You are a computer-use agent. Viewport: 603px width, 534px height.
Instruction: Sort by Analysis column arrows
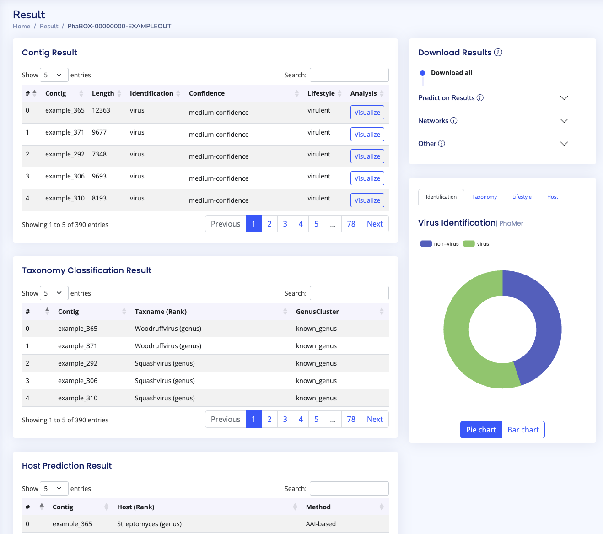coord(382,93)
